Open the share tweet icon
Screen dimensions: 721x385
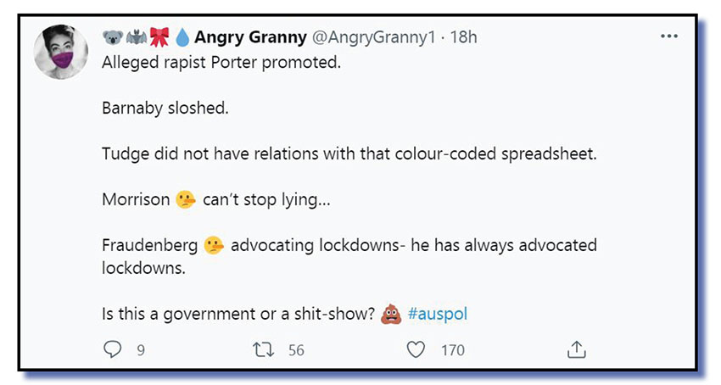(576, 349)
